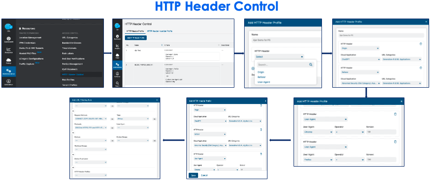The height and width of the screenshot is (181, 431).
Task: Open Request Methods dropdown in URL Filtering Rule
Action: (90, 119)
